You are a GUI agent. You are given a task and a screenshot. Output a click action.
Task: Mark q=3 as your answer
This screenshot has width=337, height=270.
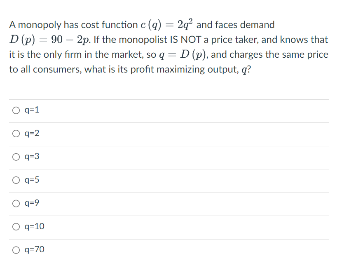15,156
